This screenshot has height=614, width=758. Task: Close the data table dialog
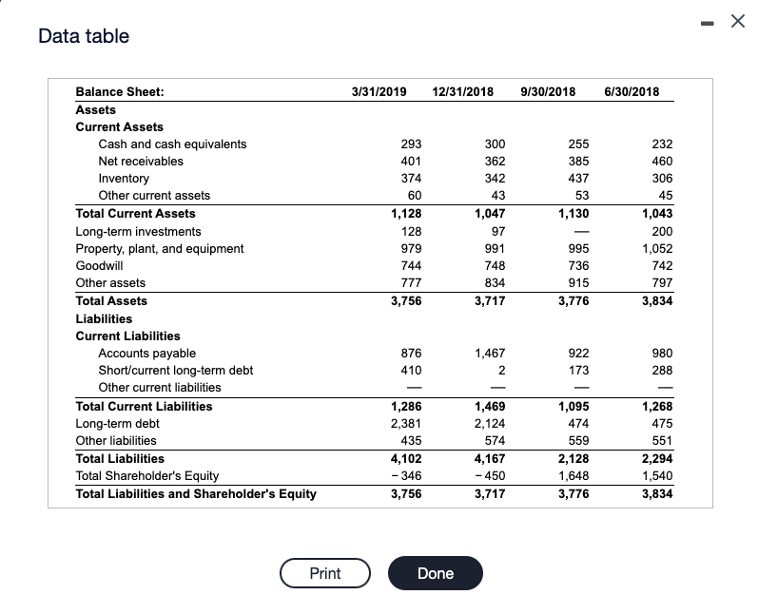738,21
